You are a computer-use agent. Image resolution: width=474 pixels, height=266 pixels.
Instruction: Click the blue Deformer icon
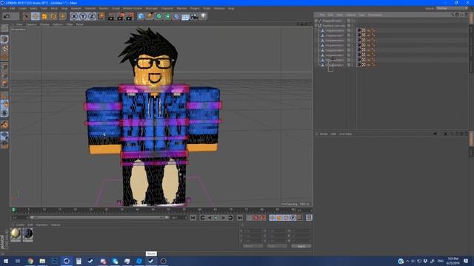[x=176, y=16]
